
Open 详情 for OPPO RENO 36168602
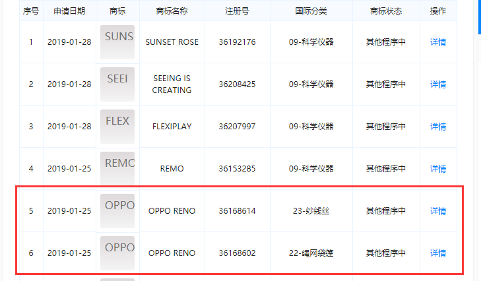click(437, 253)
